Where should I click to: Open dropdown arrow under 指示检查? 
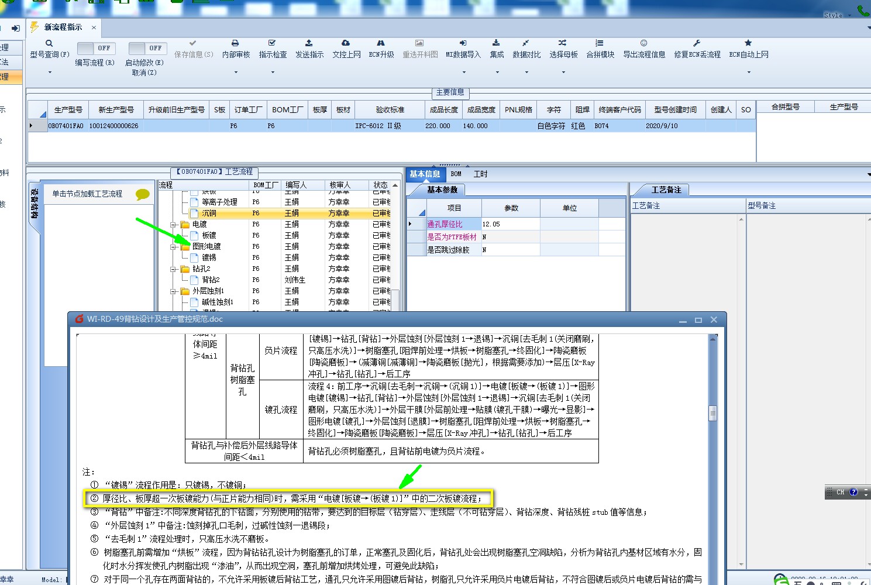pos(273,73)
